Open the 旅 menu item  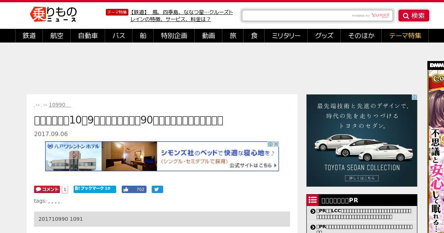click(x=233, y=36)
